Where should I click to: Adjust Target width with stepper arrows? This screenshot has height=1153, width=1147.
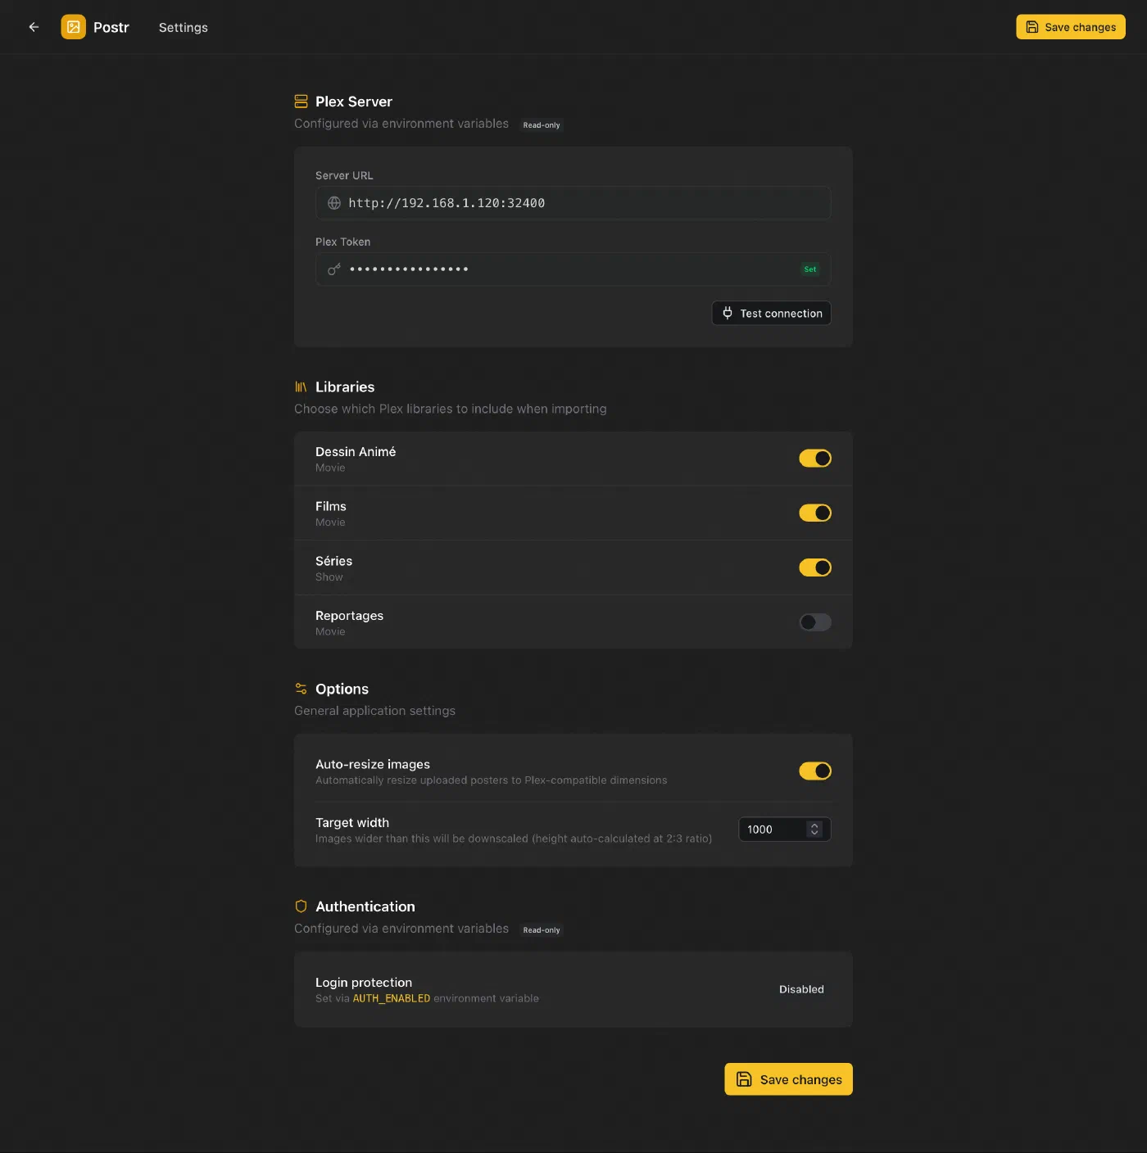coord(814,830)
